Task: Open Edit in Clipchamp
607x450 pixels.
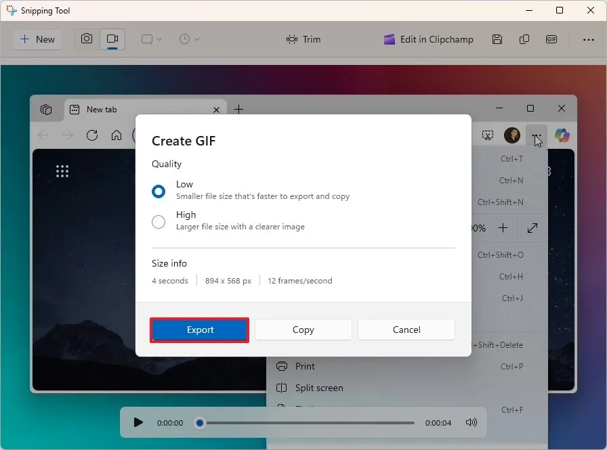Action: coord(428,39)
